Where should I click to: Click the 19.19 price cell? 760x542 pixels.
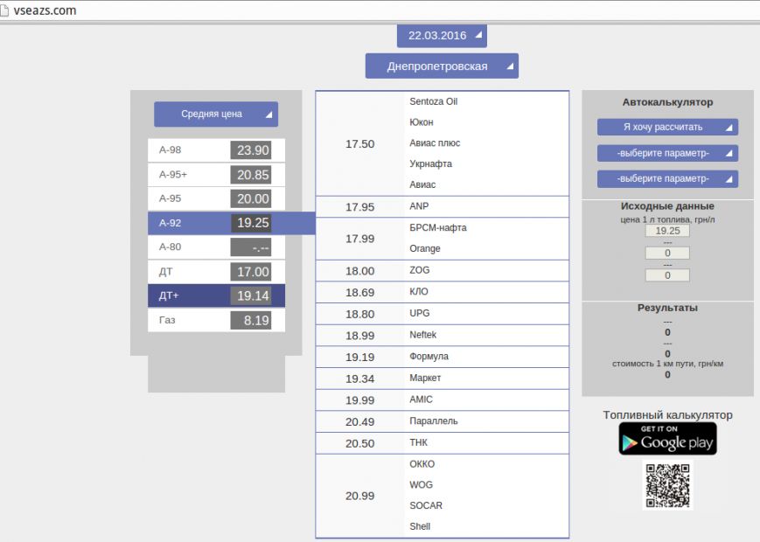click(x=359, y=357)
